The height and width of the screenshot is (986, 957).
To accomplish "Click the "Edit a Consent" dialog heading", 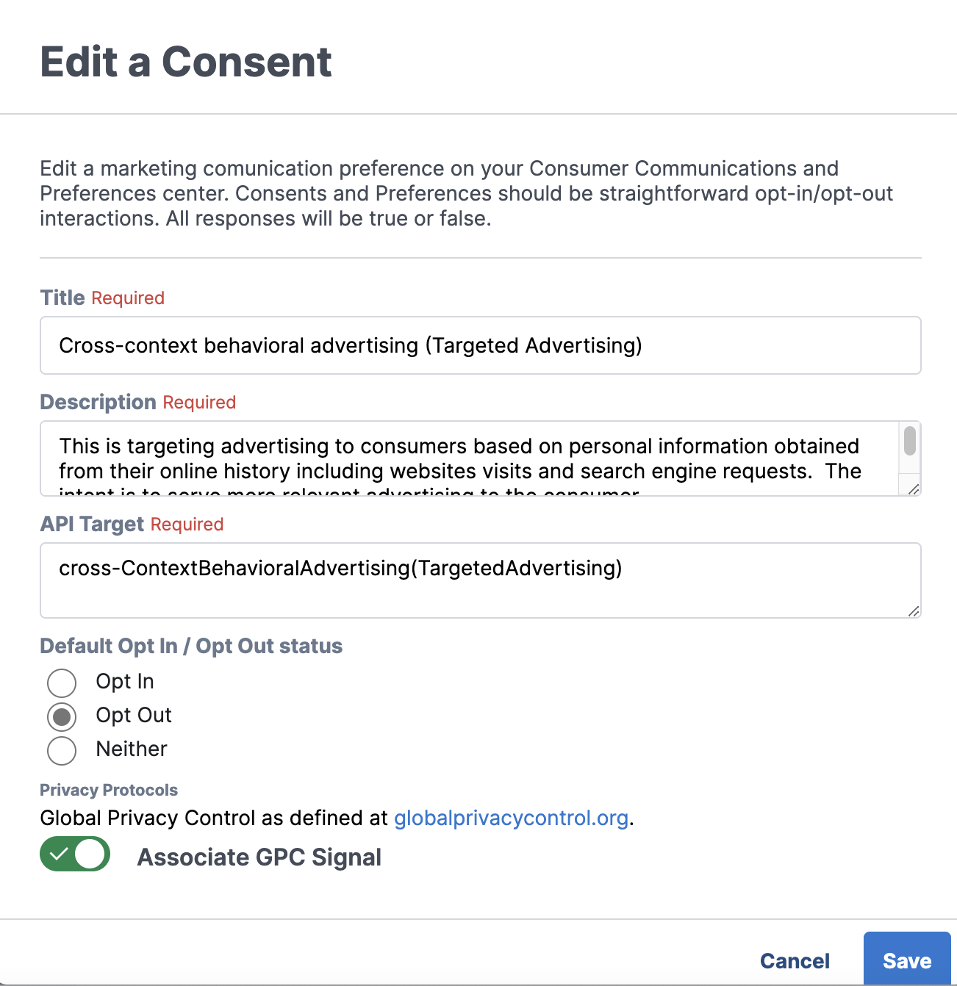I will (x=186, y=62).
